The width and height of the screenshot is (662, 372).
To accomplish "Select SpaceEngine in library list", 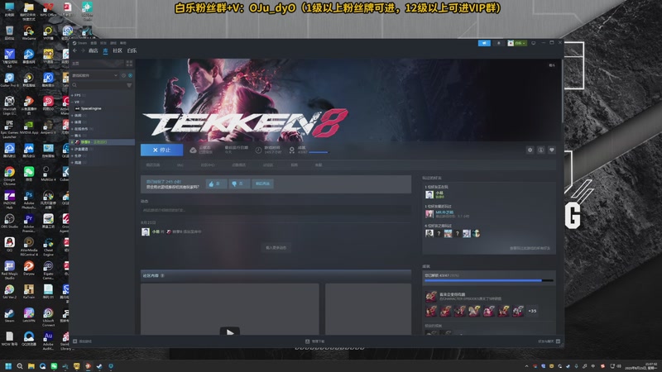I will pyautogui.click(x=91, y=109).
